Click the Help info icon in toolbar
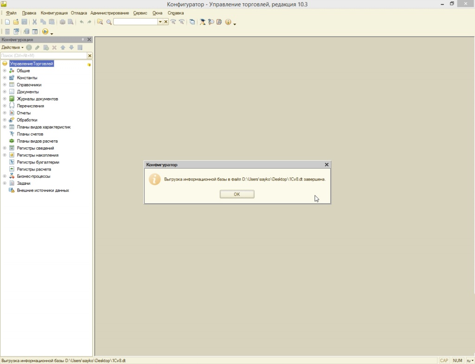The height and width of the screenshot is (364, 475). coord(228,22)
